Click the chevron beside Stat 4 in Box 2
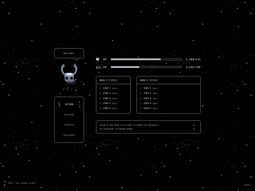This screenshot has height=191, width=255. tap(141, 103)
